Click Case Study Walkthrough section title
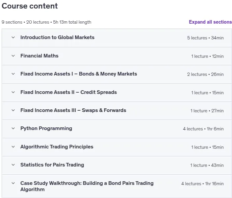The height and width of the screenshot is (198, 232). pyautogui.click(x=87, y=186)
